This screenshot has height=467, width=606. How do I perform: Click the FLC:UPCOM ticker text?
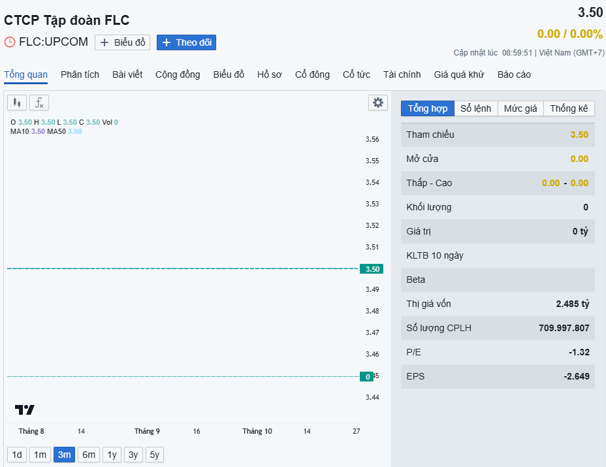(x=54, y=42)
